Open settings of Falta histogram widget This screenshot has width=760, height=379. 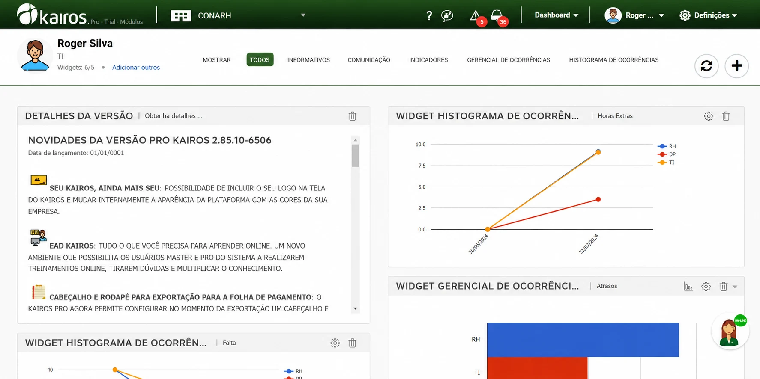coord(335,343)
